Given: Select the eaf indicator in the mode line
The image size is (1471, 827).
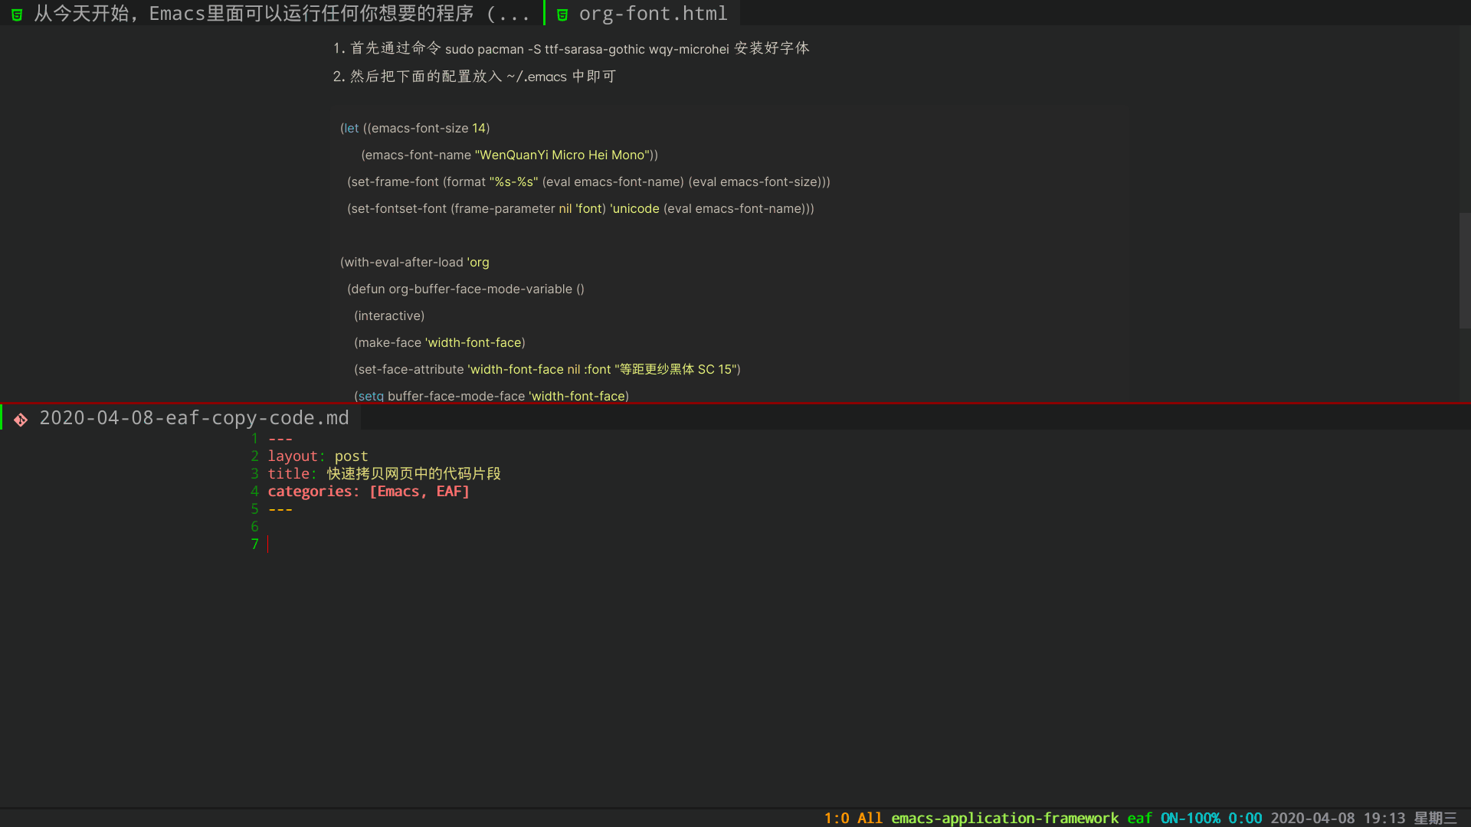Looking at the screenshot, I should [x=1140, y=818].
